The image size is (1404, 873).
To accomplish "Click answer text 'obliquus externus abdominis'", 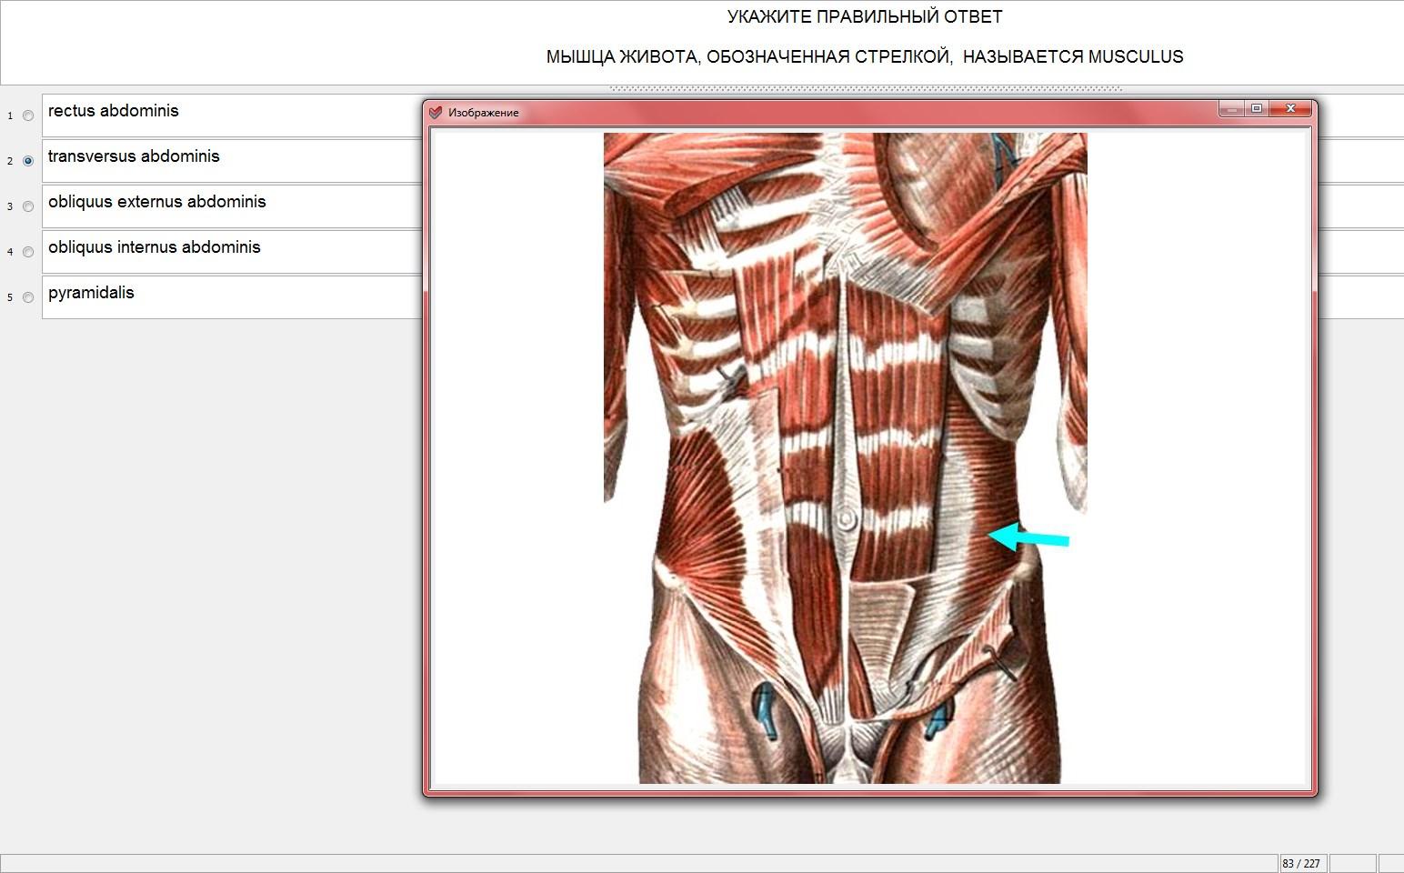I will (157, 202).
